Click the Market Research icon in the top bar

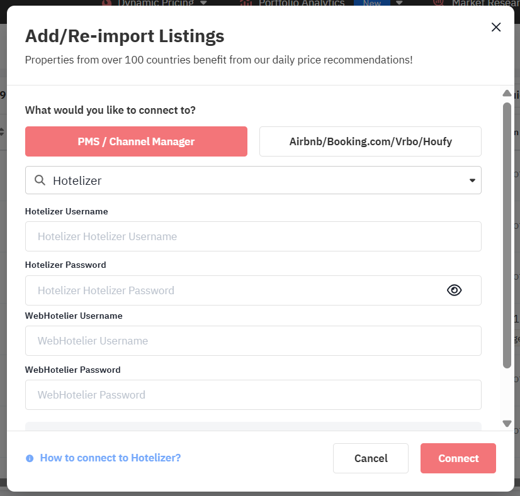(x=438, y=3)
